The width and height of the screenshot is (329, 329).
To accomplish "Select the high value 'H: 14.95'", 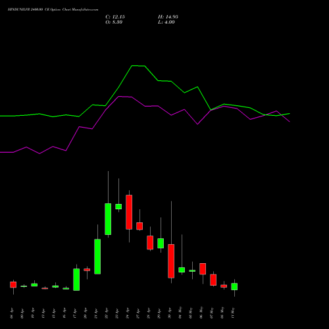I will pyautogui.click(x=168, y=17).
